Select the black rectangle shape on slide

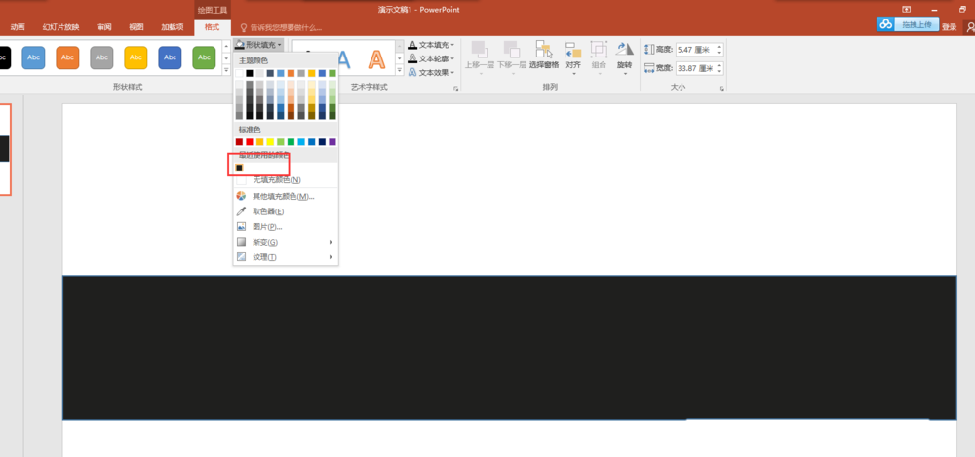(x=509, y=348)
